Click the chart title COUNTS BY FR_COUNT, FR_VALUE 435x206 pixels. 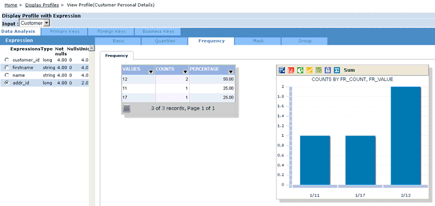(x=352, y=79)
